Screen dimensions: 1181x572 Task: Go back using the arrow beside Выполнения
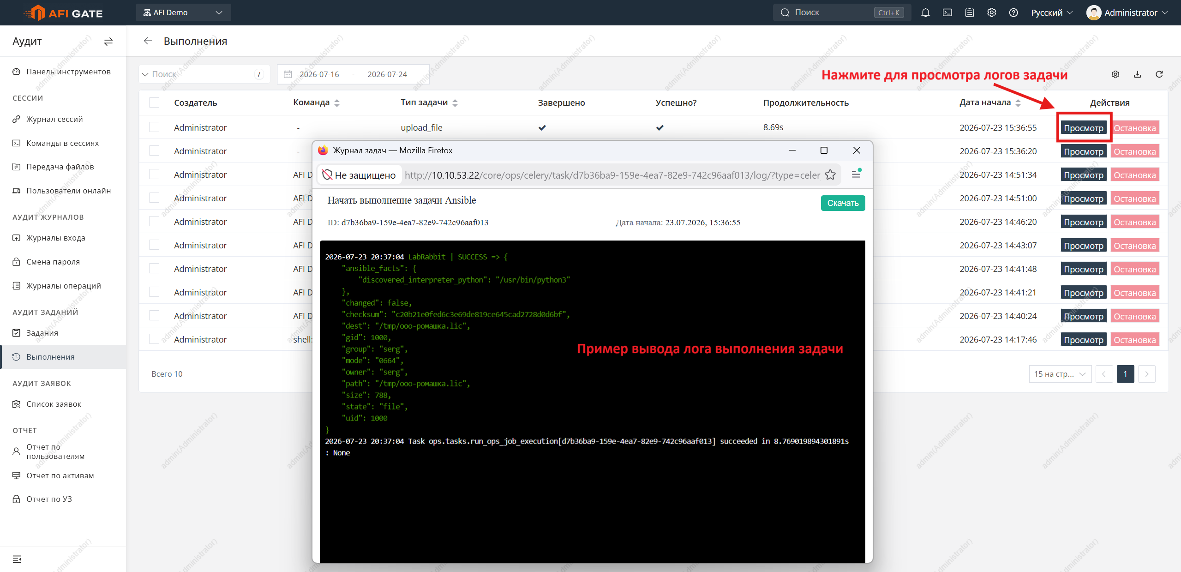[x=148, y=41]
